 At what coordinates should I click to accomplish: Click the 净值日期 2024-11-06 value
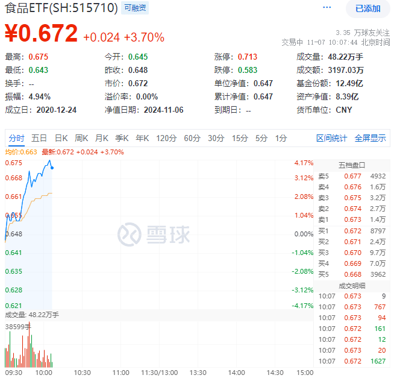click(x=164, y=110)
